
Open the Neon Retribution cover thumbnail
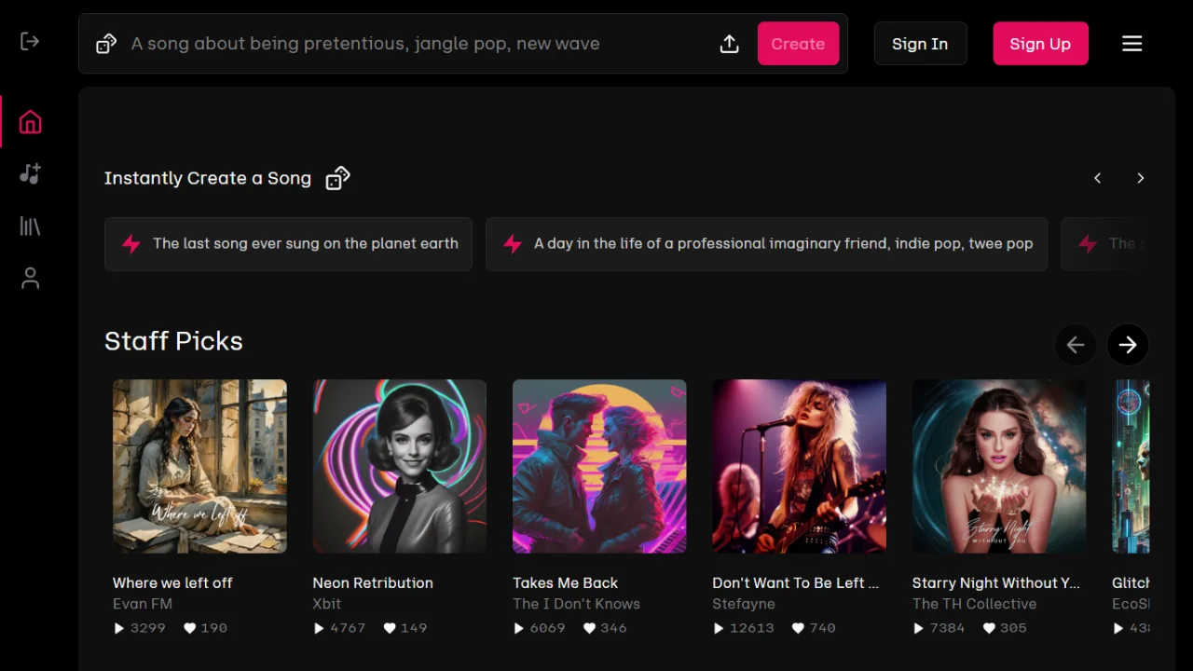(400, 466)
